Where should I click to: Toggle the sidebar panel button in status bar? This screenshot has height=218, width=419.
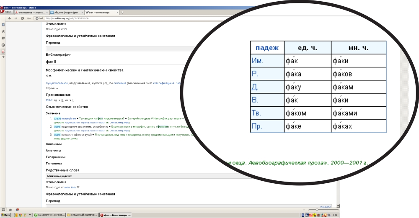[x=3, y=210]
